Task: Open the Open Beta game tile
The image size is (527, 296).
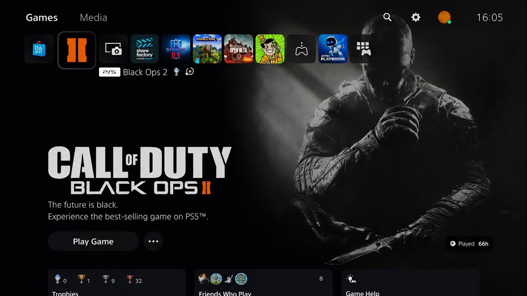Action: [238, 49]
